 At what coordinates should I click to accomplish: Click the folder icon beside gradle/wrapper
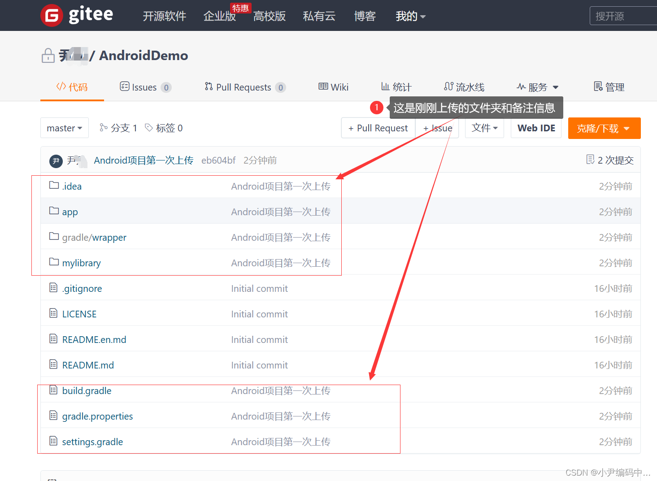[x=54, y=236]
